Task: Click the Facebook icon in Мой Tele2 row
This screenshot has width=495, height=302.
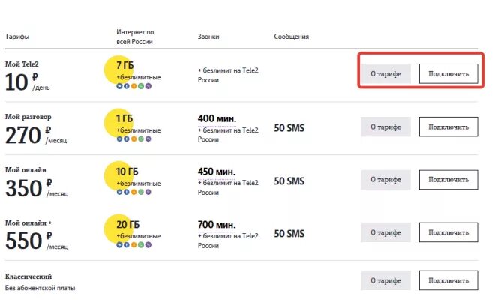Action: pyautogui.click(x=127, y=86)
